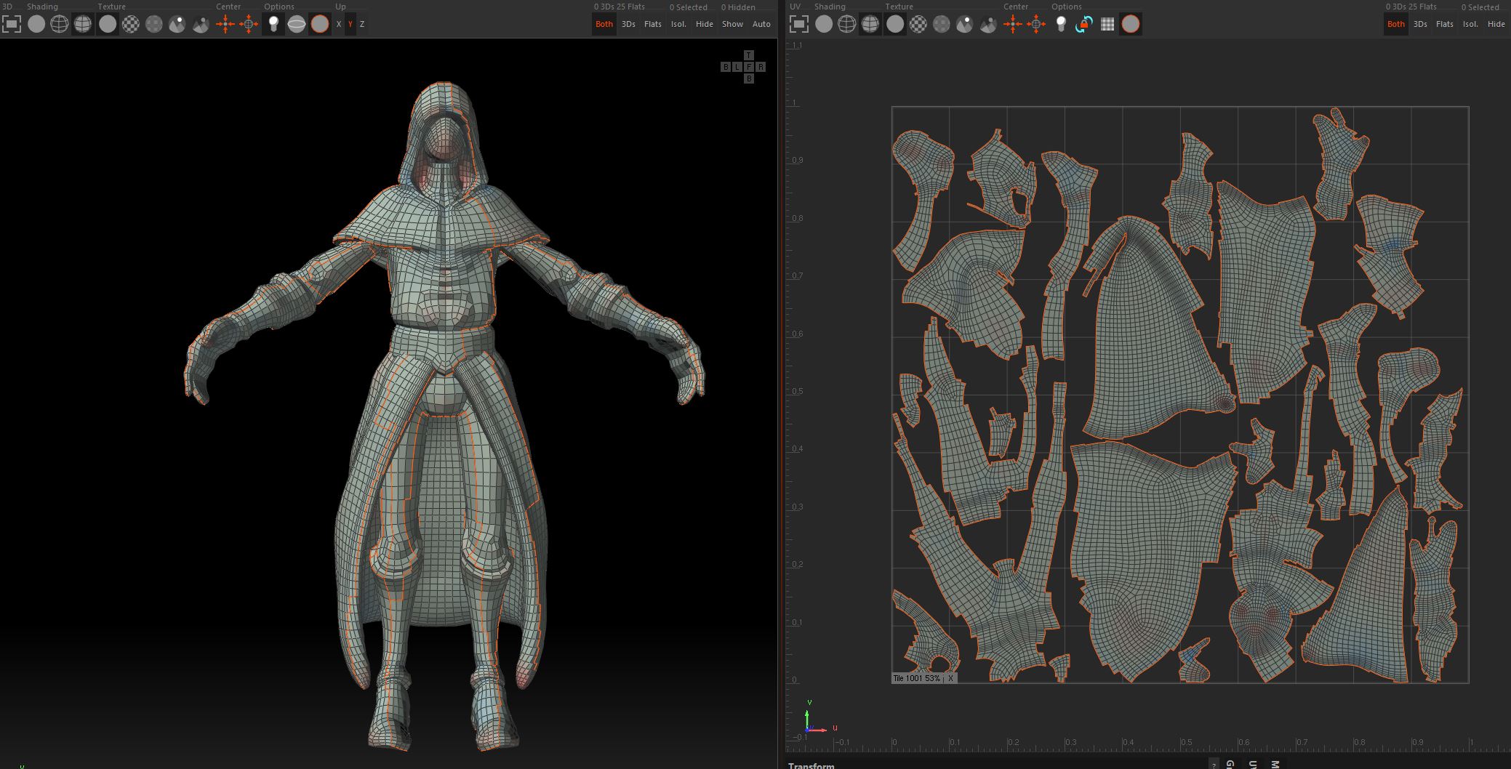Toggle the grid display icon in the UV viewport

click(x=1107, y=24)
